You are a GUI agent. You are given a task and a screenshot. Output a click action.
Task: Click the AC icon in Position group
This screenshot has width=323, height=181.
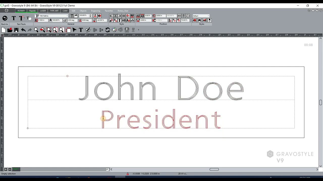click(179, 16)
